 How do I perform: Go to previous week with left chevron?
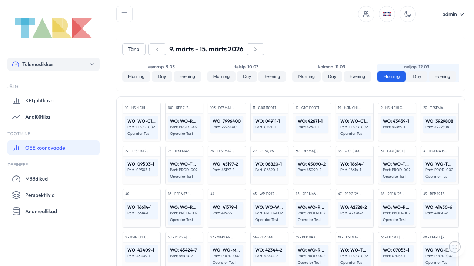(157, 49)
